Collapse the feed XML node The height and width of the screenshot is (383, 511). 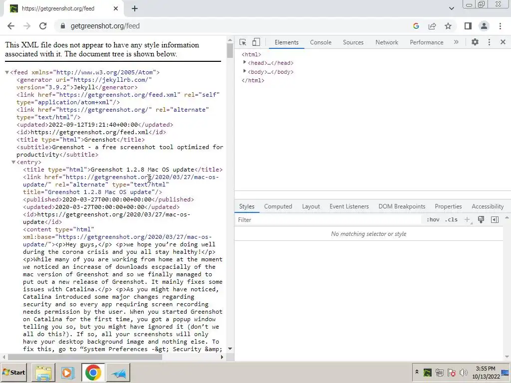[7, 72]
